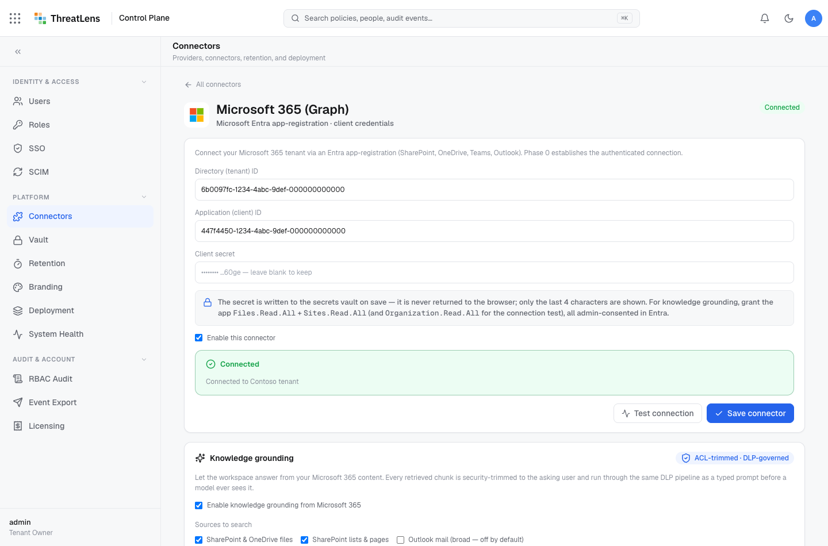The width and height of the screenshot is (828, 546).
Task: Click Control Plane header label
Action: coord(144,18)
